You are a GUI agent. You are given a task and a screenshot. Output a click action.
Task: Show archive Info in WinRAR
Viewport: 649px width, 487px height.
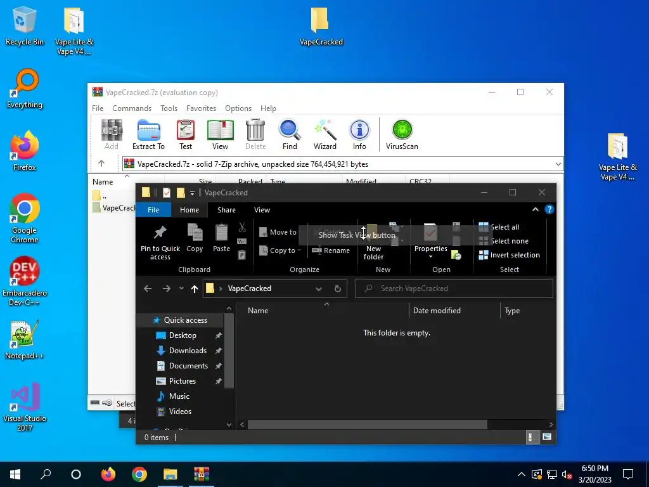point(359,134)
